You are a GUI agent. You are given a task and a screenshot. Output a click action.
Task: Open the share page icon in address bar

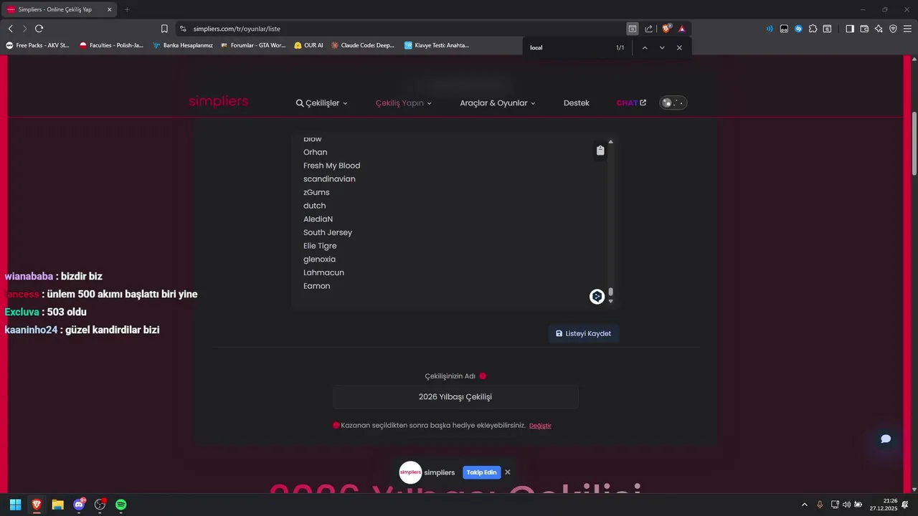tap(649, 29)
